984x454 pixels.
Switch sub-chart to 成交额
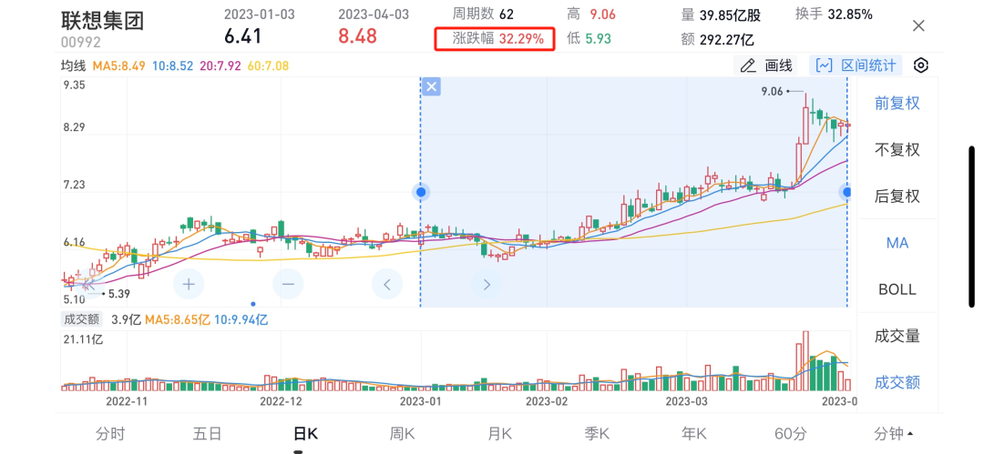(897, 382)
